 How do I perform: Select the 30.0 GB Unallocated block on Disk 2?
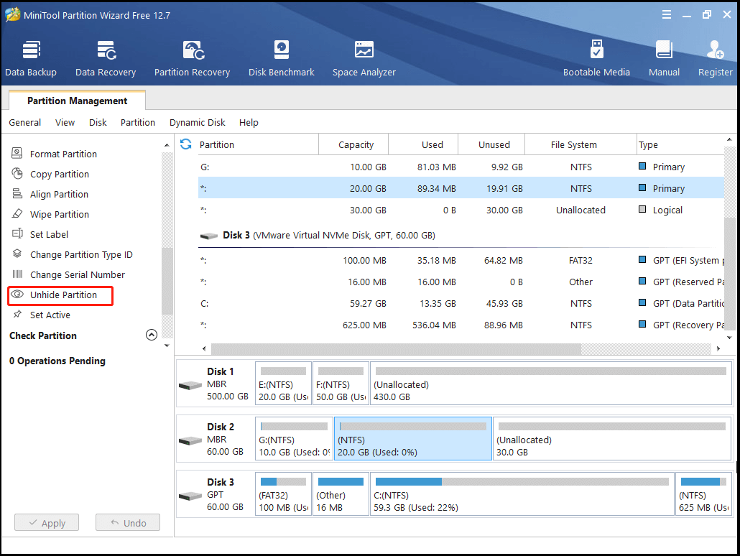point(612,438)
